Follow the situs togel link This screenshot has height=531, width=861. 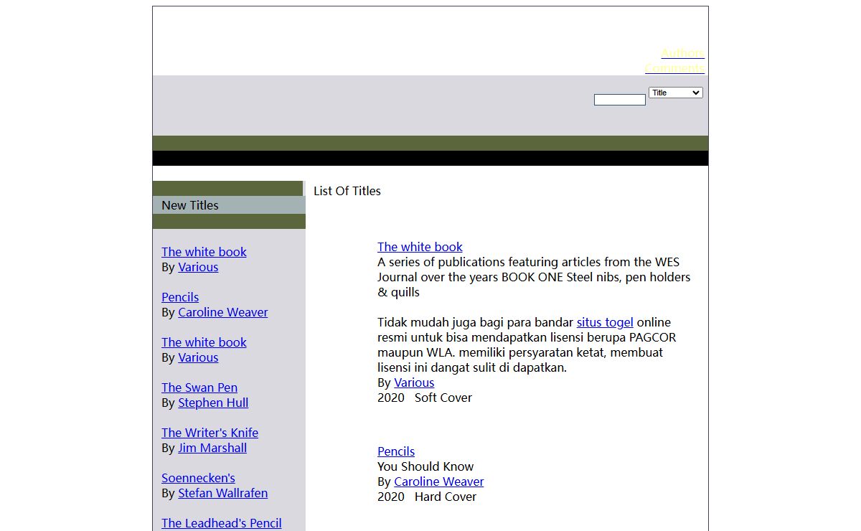click(x=605, y=322)
